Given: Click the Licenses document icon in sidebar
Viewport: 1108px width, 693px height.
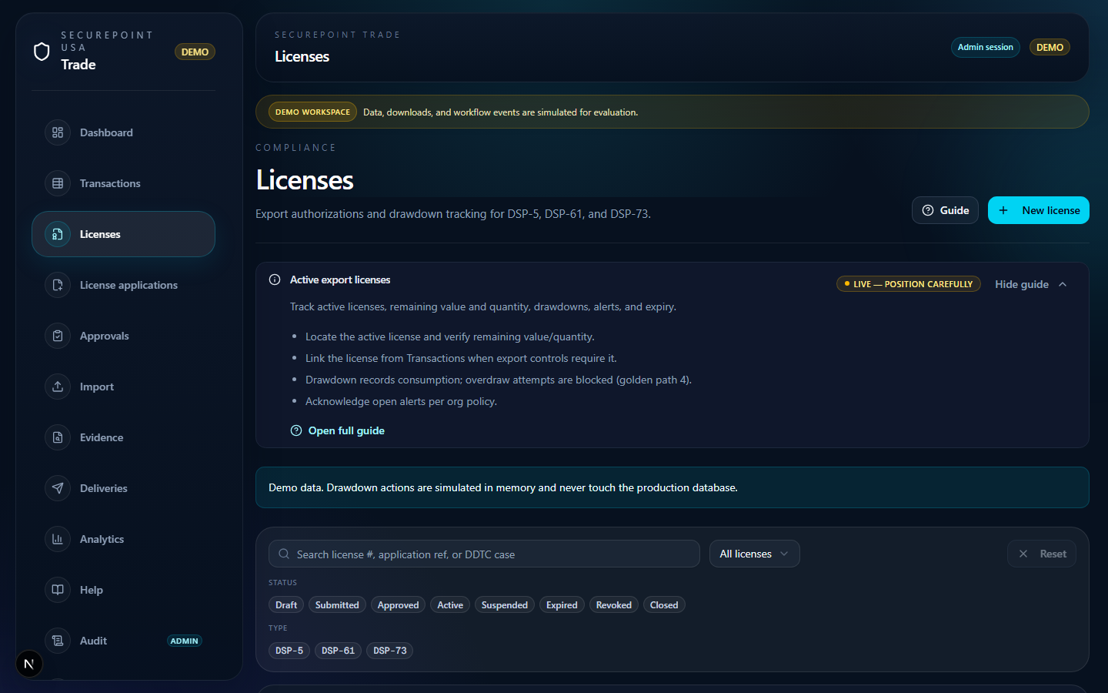Looking at the screenshot, I should pos(58,234).
